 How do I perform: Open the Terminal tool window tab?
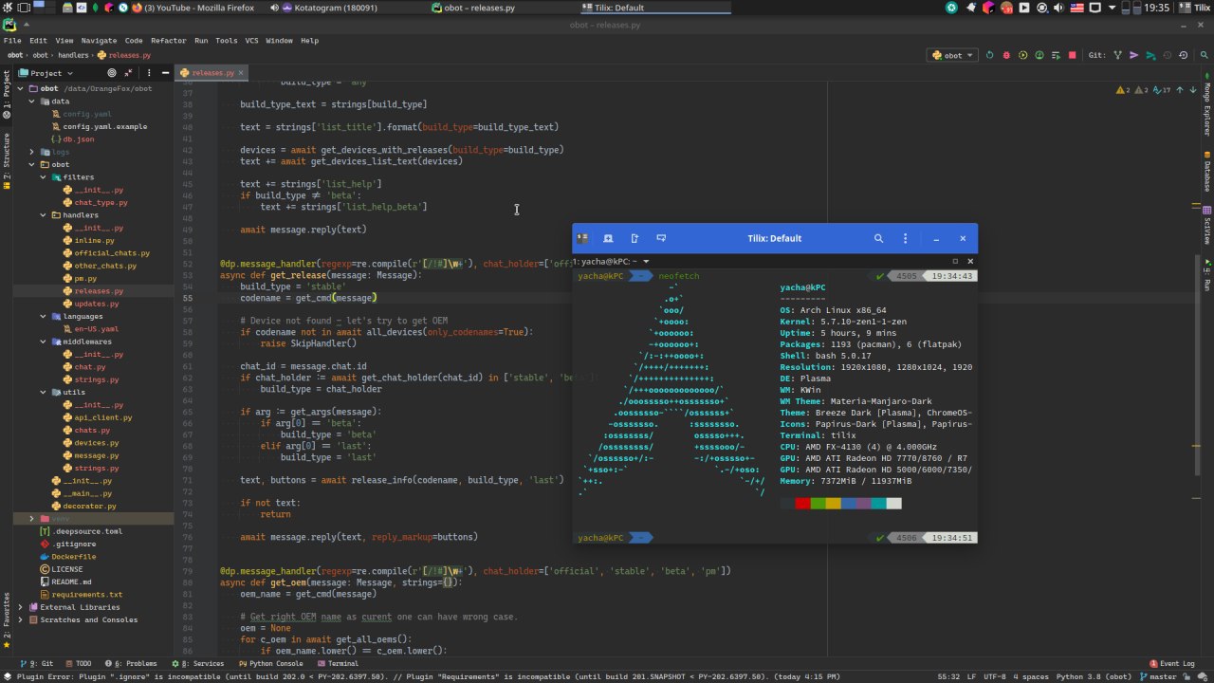339,664
